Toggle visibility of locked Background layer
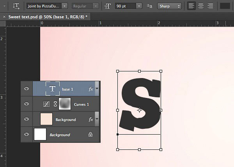 27,134
